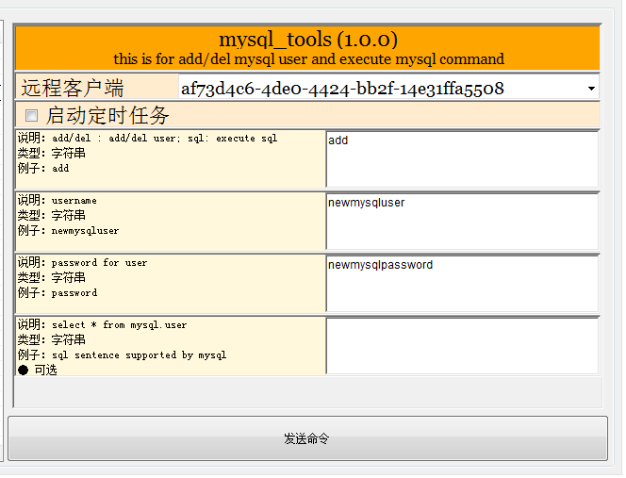
Task: Click the 'add/del user; sql: execute sql' description
Action: [x=192, y=139]
